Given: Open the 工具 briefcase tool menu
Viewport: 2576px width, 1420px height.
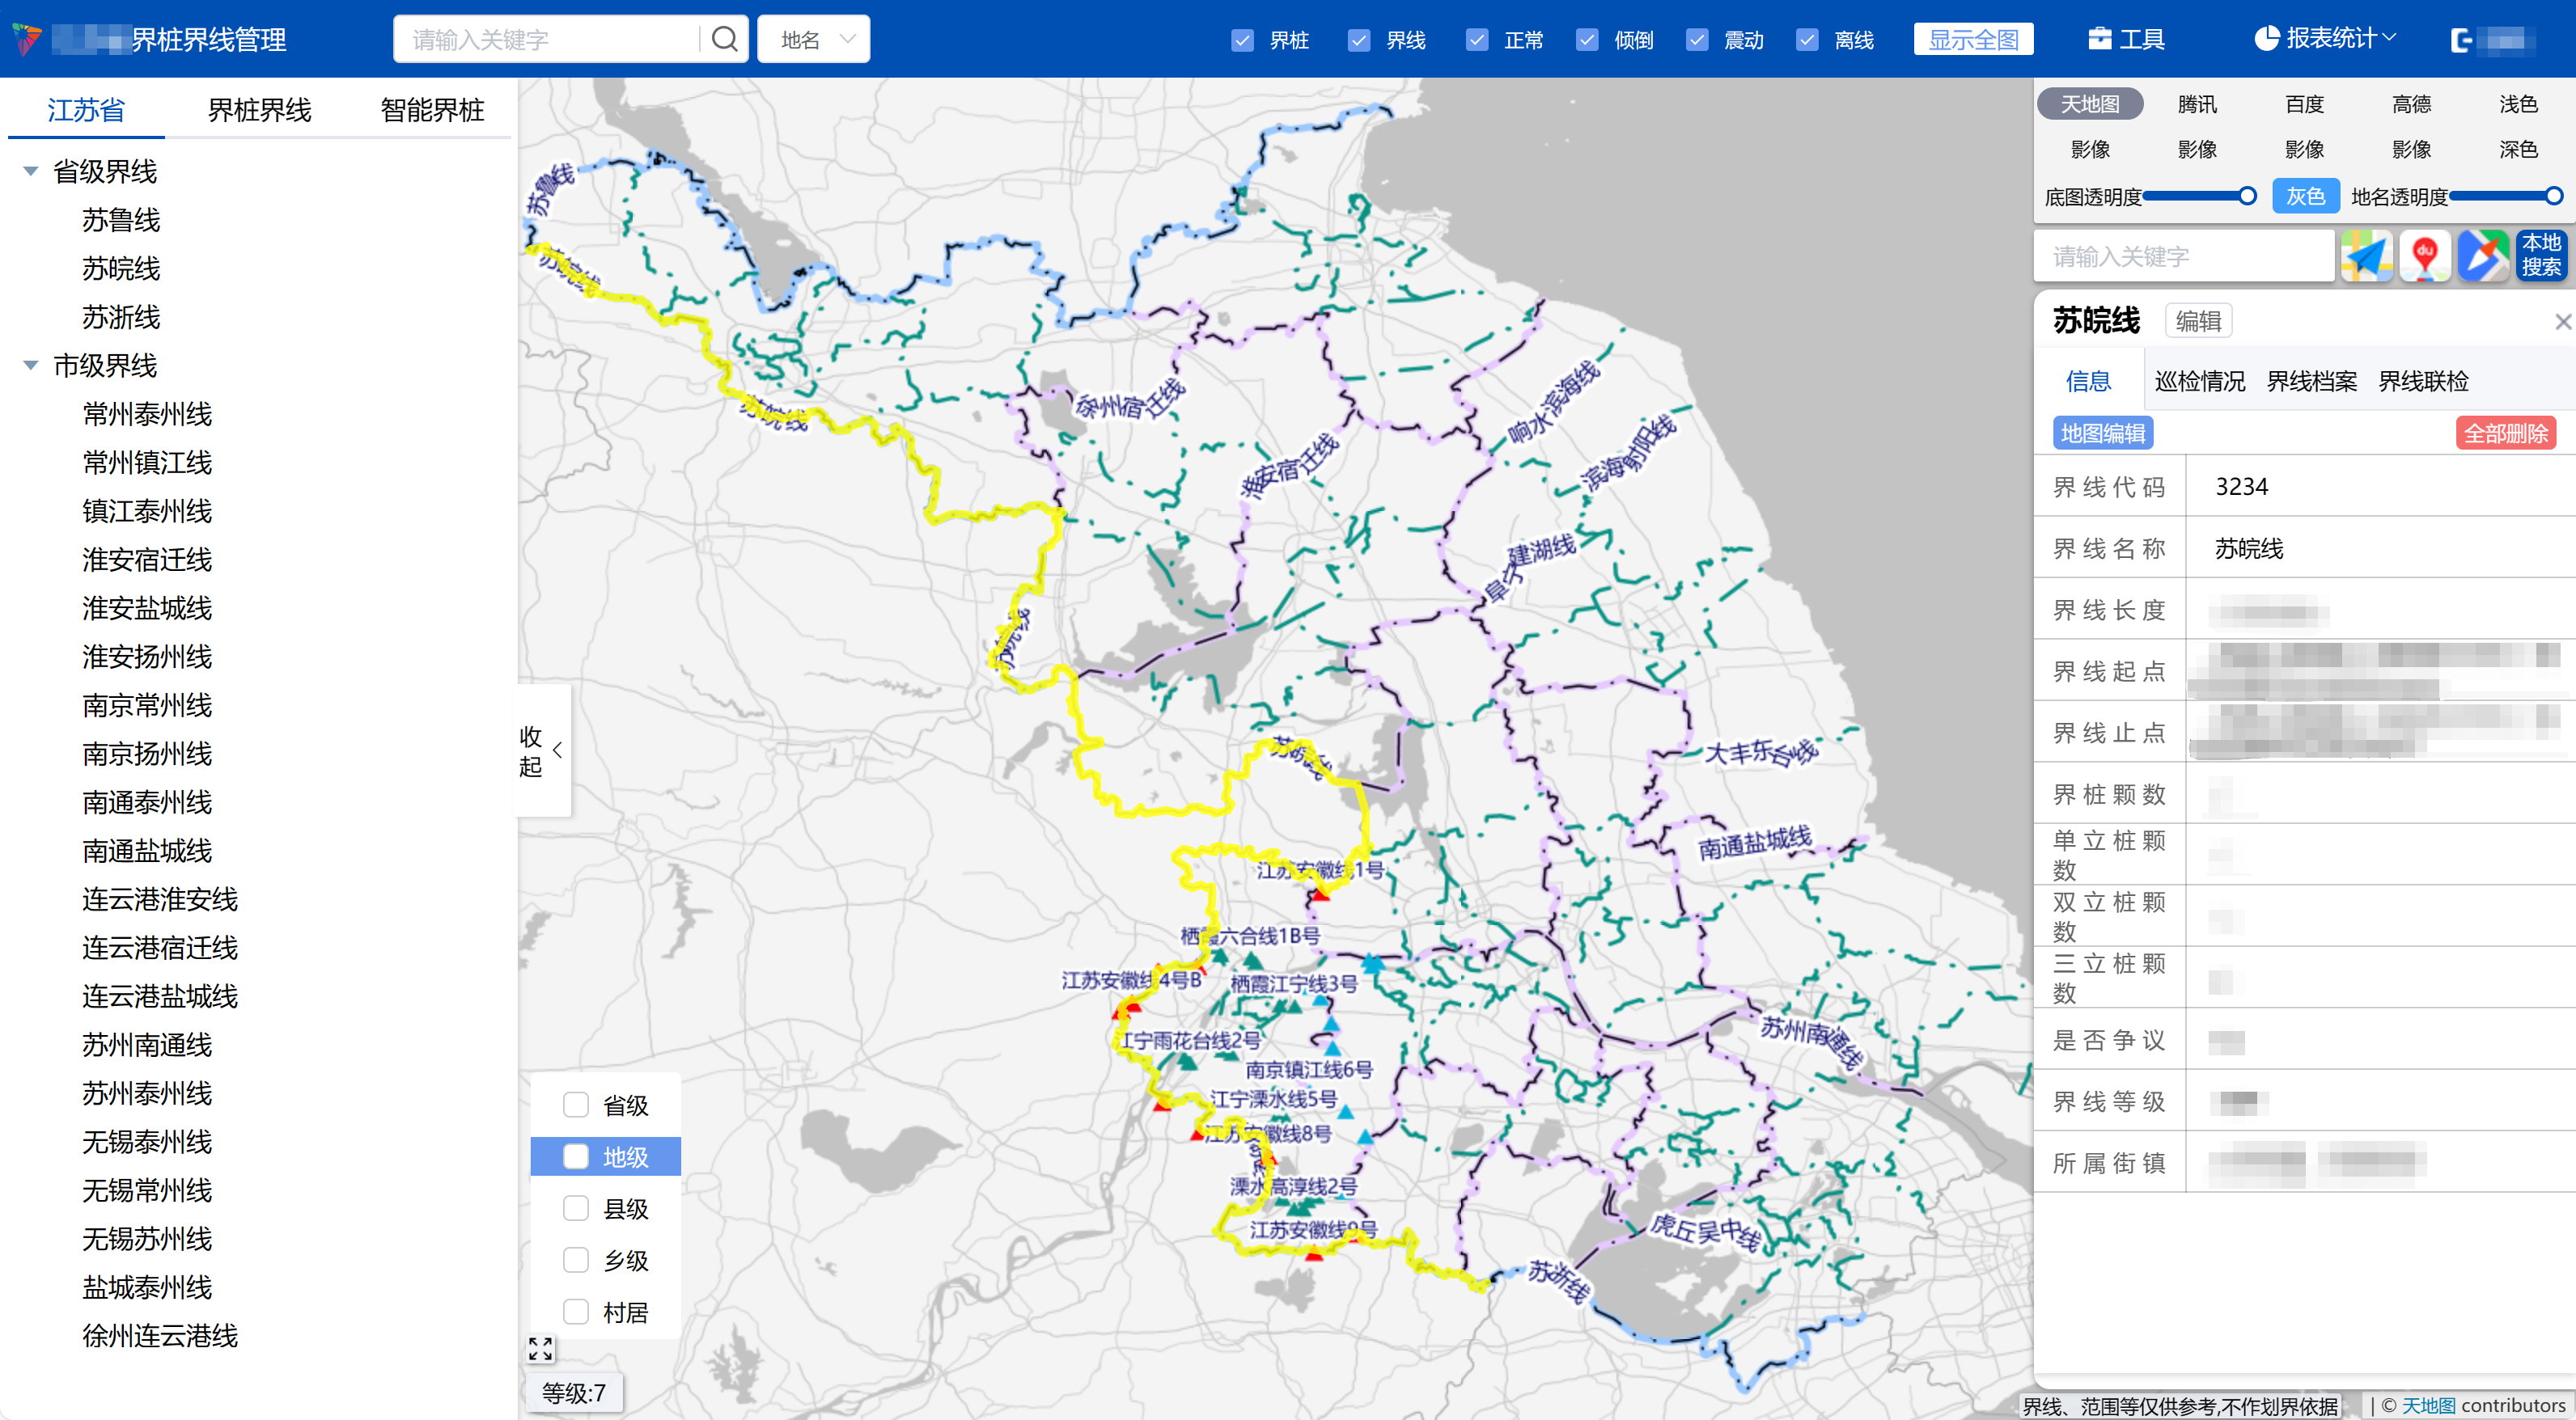Looking at the screenshot, I should coord(2126,40).
